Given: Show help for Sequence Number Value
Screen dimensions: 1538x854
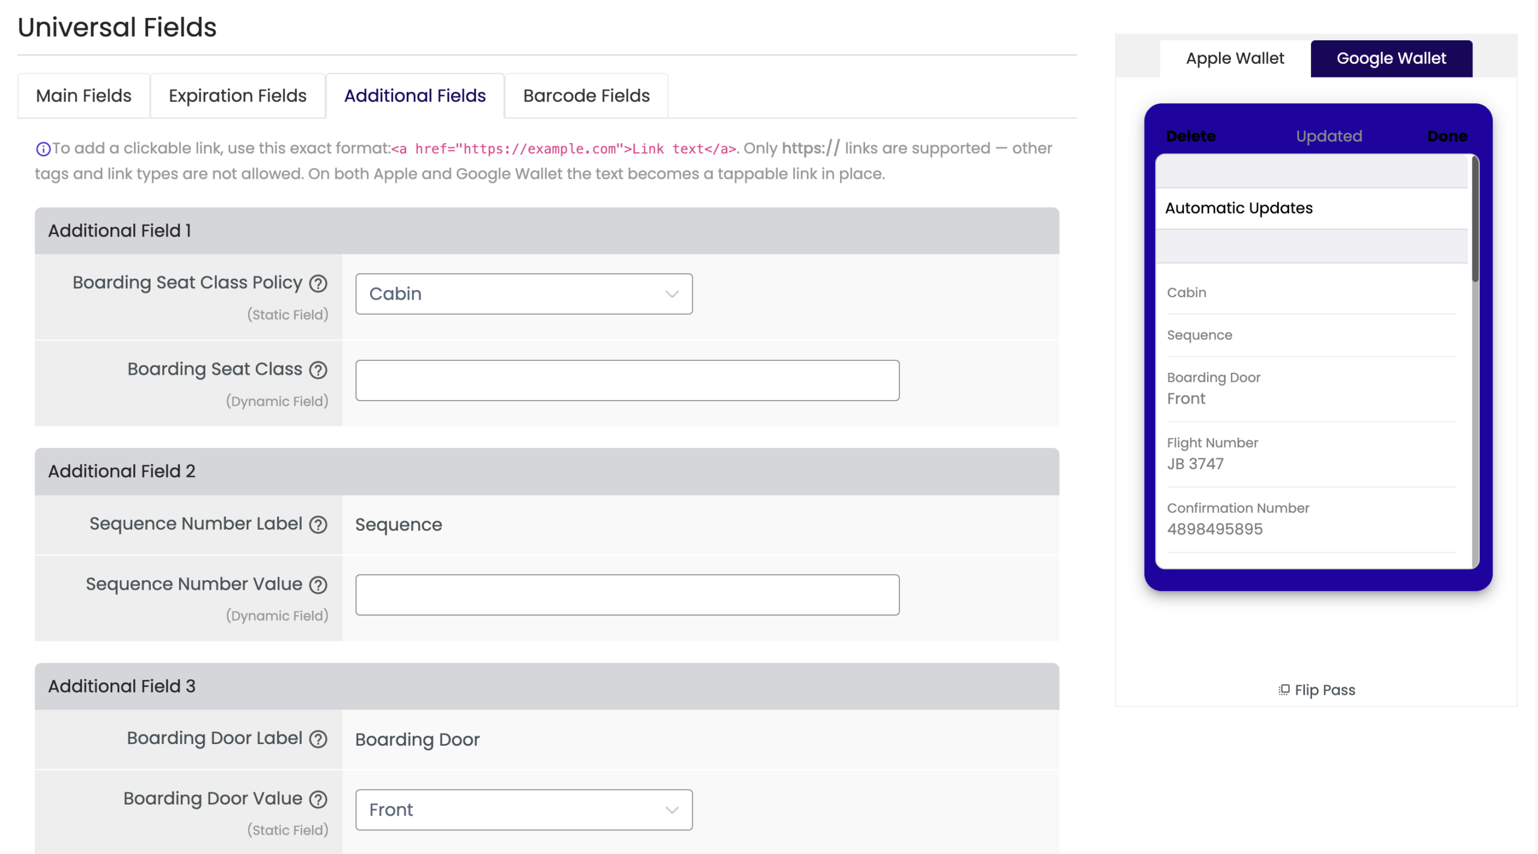Looking at the screenshot, I should click(318, 585).
